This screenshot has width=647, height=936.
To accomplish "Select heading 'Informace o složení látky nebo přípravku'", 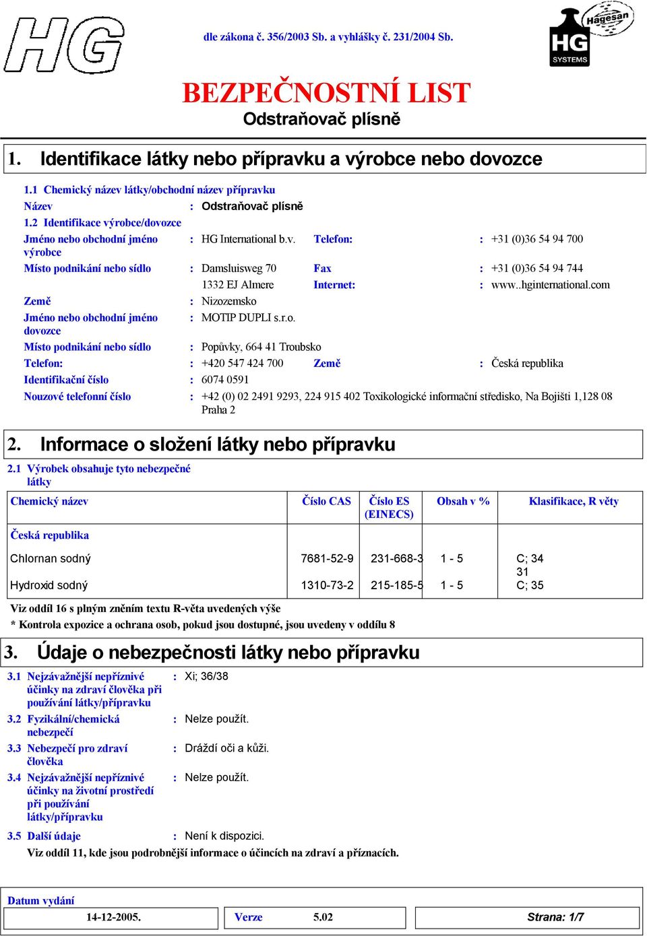I will click(218, 444).
